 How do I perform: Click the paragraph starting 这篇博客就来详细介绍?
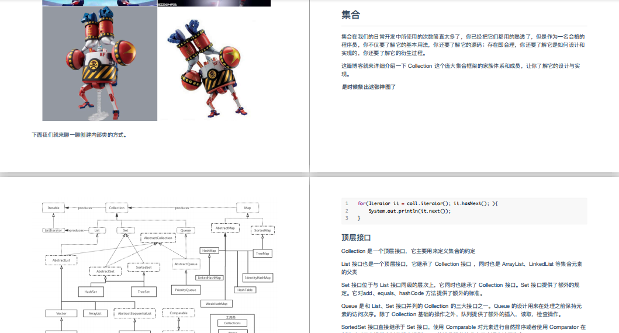pyautogui.click(x=461, y=70)
